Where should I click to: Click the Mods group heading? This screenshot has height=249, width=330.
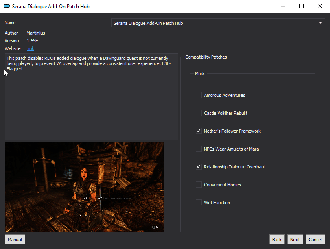(200, 74)
